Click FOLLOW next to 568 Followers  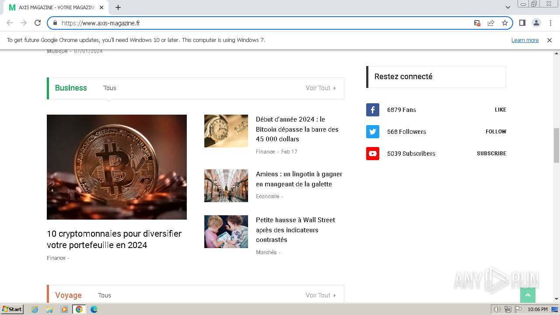[x=496, y=132]
